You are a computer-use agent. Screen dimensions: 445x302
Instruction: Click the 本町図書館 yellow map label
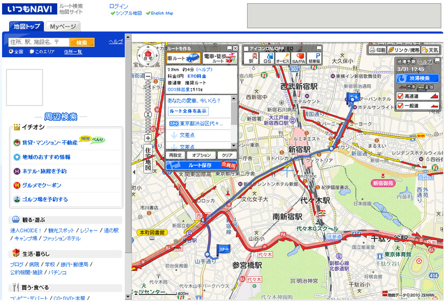tap(152, 232)
